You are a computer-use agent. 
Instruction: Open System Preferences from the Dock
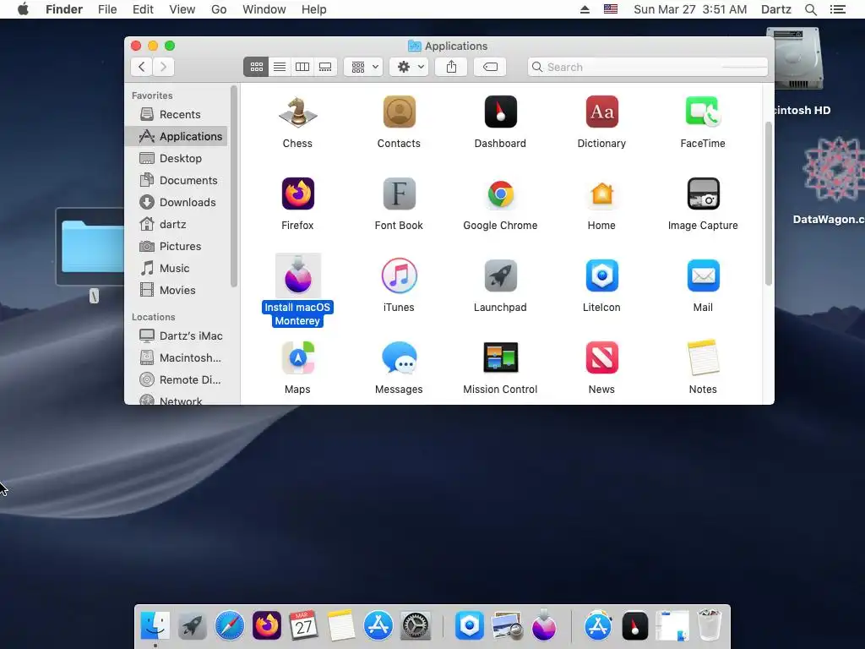(x=415, y=626)
